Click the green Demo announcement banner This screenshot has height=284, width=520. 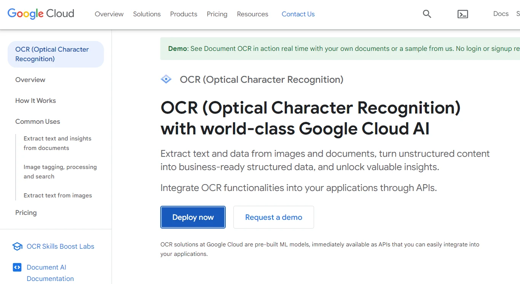[340, 49]
